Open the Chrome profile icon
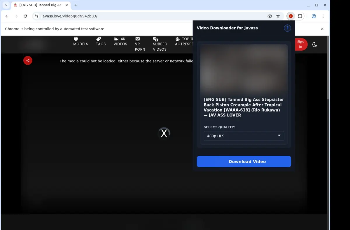Image resolution: width=350 pixels, height=230 pixels. tap(314, 16)
